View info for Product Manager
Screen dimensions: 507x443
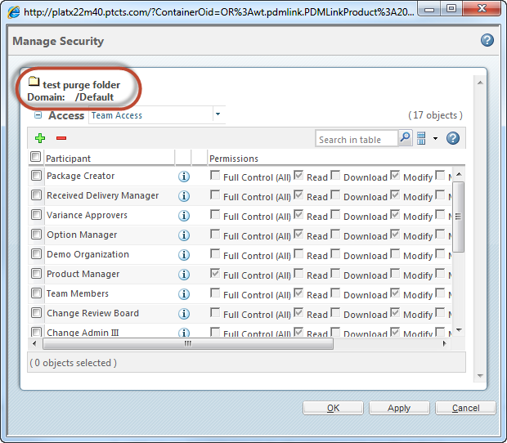(184, 275)
